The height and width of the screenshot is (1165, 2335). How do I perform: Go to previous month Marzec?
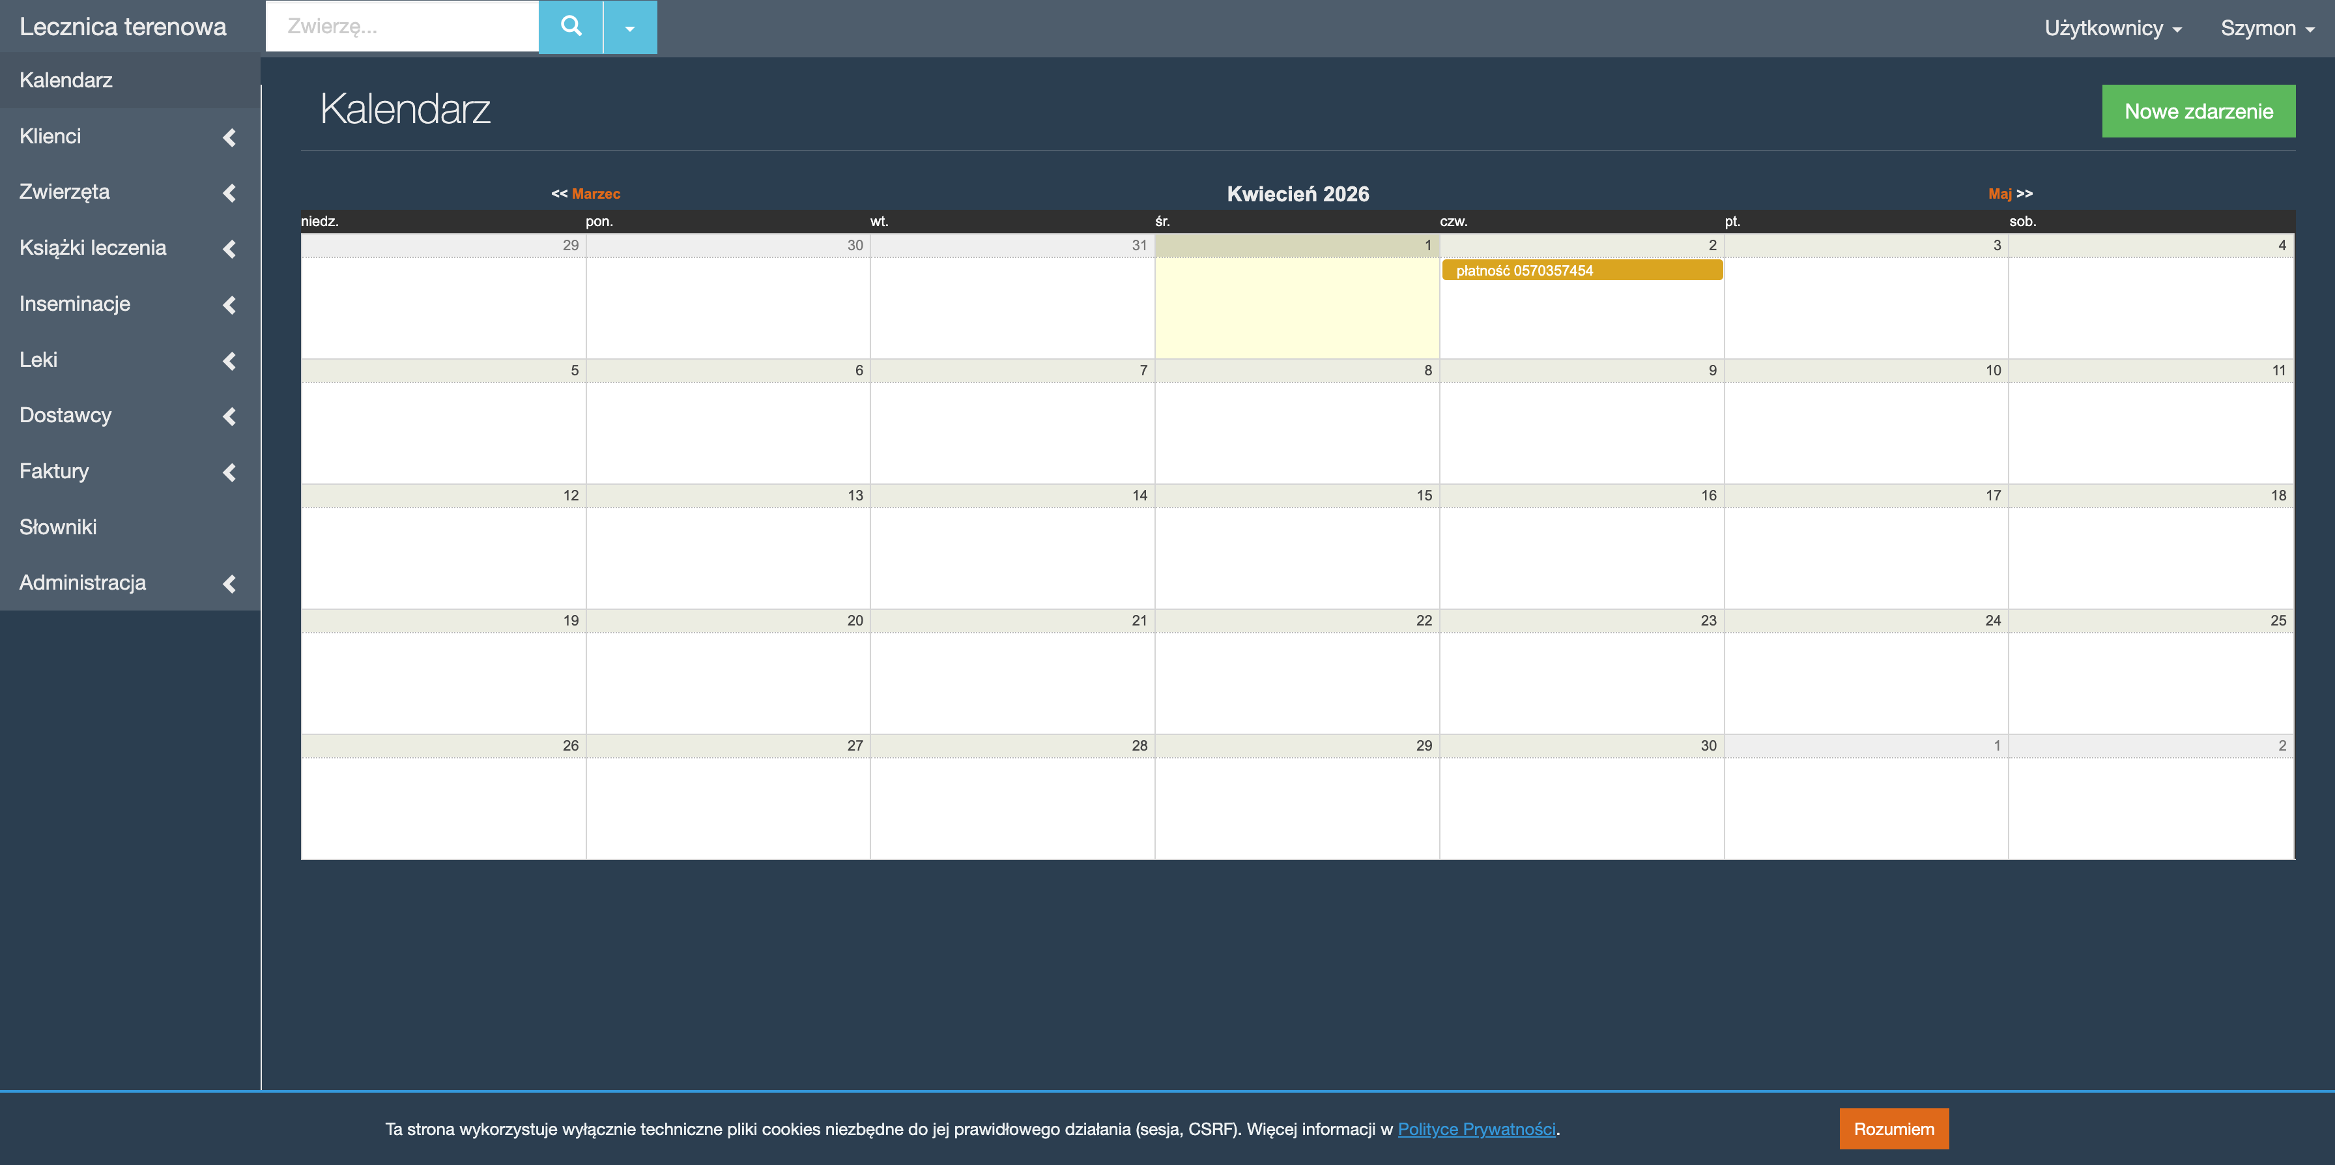click(595, 194)
